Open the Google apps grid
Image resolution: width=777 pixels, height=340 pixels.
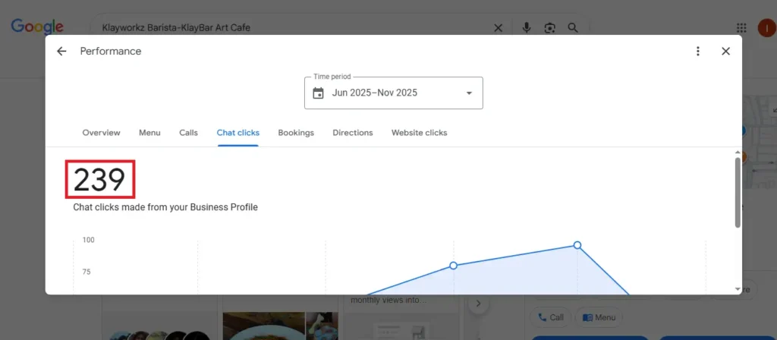pyautogui.click(x=741, y=28)
